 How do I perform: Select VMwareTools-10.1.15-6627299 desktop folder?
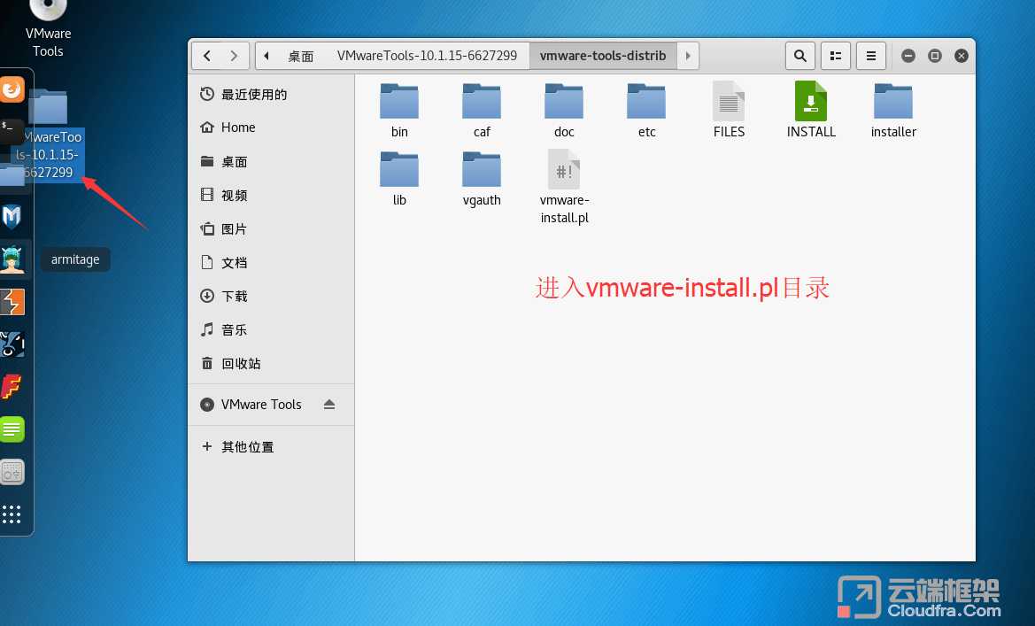point(50,135)
